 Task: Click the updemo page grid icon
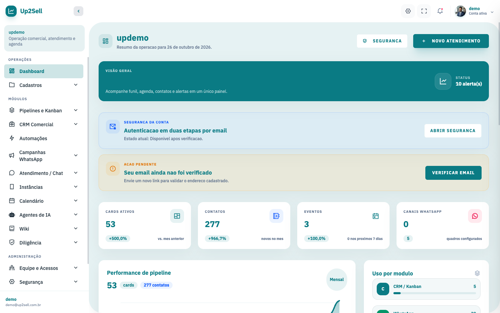tap(106, 41)
